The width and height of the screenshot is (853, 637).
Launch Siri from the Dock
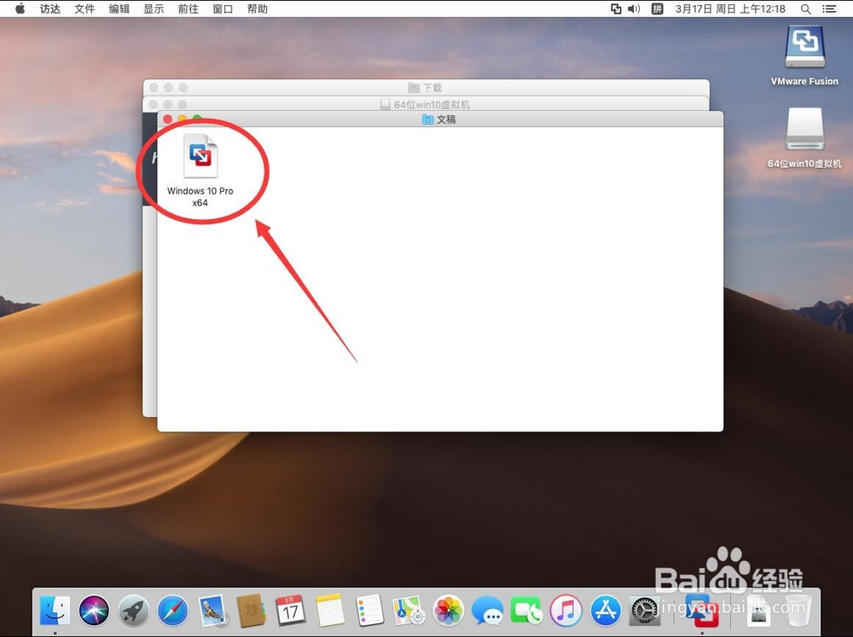point(94,611)
